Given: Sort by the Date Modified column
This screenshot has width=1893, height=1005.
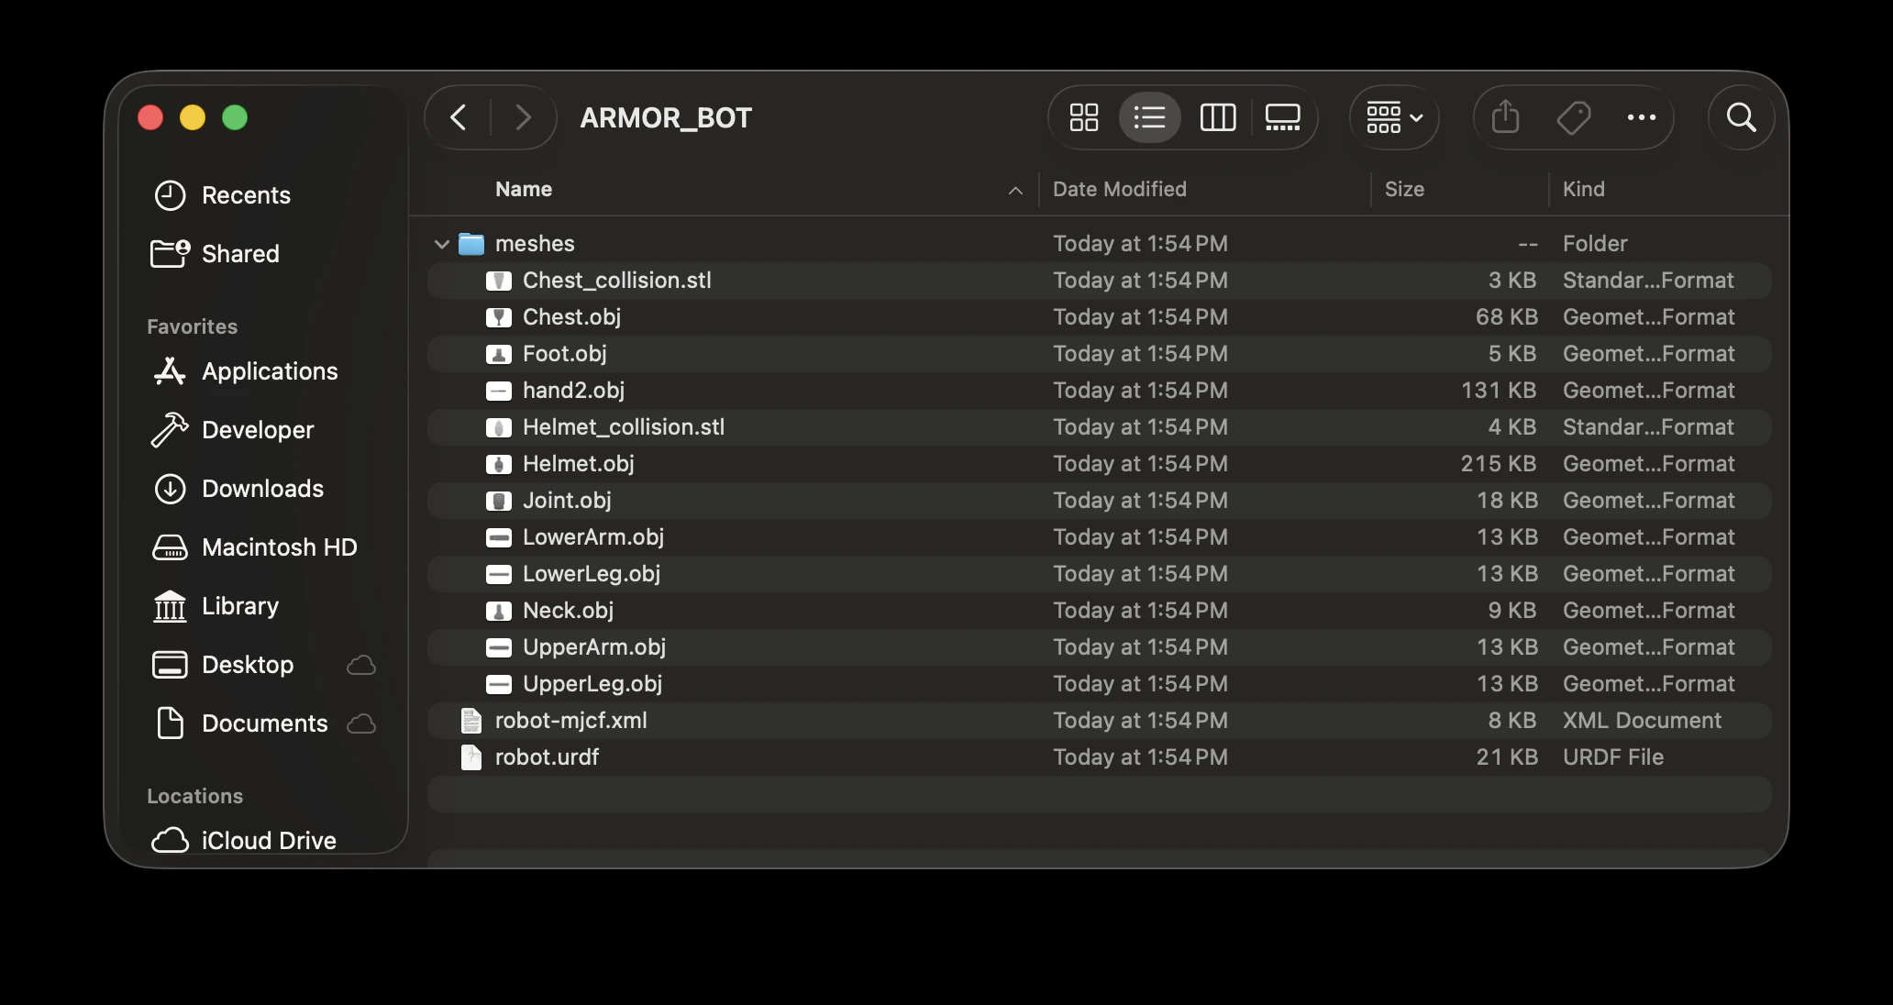Looking at the screenshot, I should pyautogui.click(x=1119, y=189).
